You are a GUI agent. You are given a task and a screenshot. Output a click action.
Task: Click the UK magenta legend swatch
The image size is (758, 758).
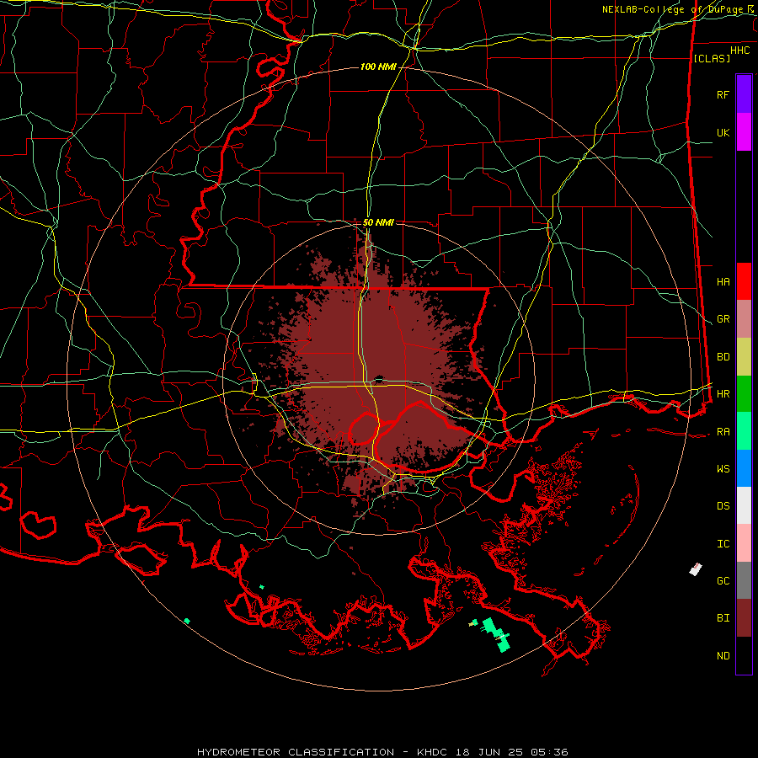pyautogui.click(x=744, y=132)
